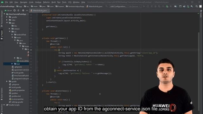Select the MainActivity.java editor tab

pyautogui.click(x=40, y=10)
